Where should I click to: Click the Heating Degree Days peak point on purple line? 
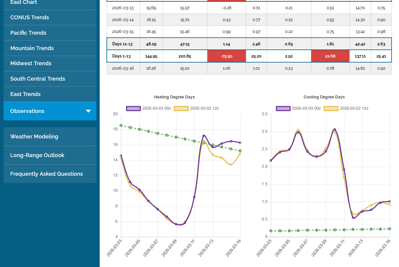click(x=204, y=136)
